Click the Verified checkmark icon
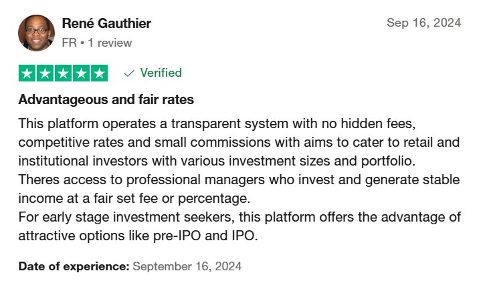This screenshot has height=285, width=501. tap(129, 73)
